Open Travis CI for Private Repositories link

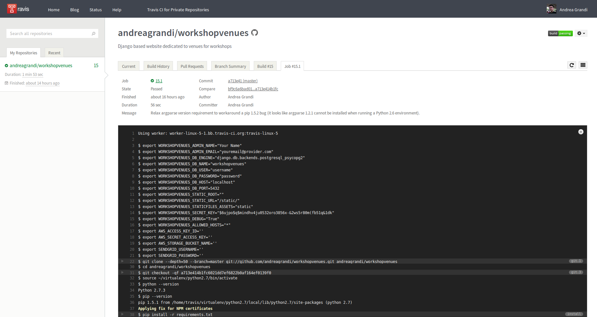pyautogui.click(x=178, y=10)
